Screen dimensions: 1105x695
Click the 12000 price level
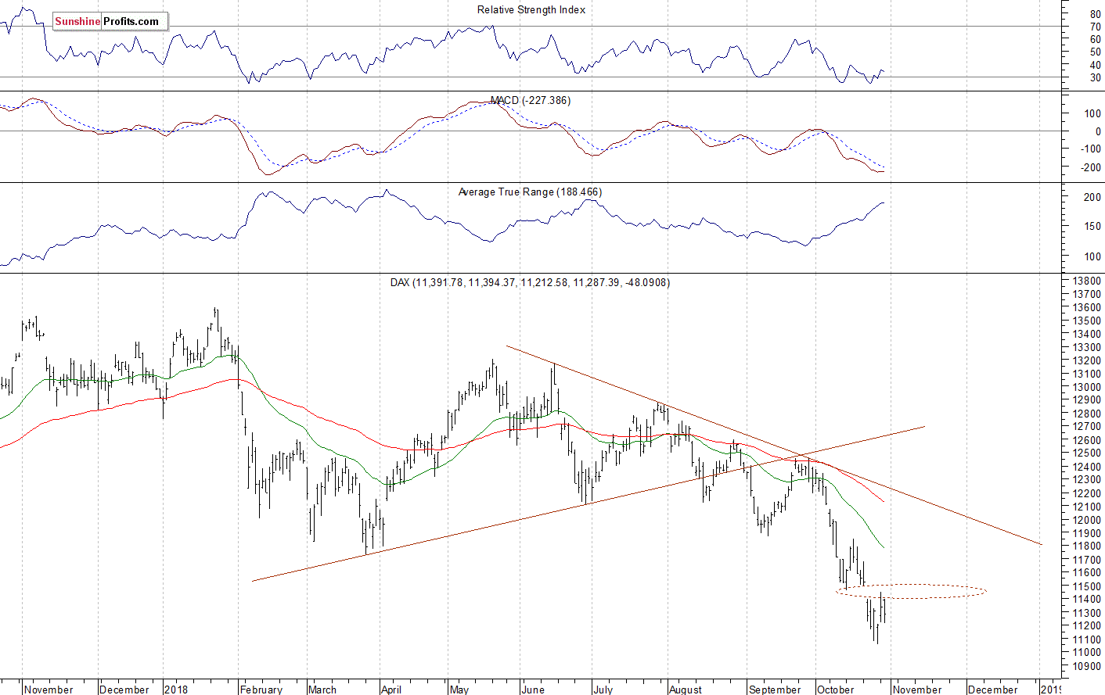point(1088,520)
